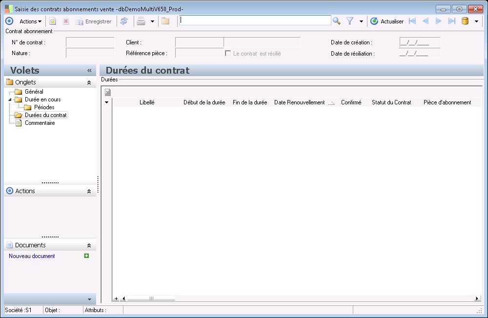Click the yellow database cylinder icon

tap(465, 21)
